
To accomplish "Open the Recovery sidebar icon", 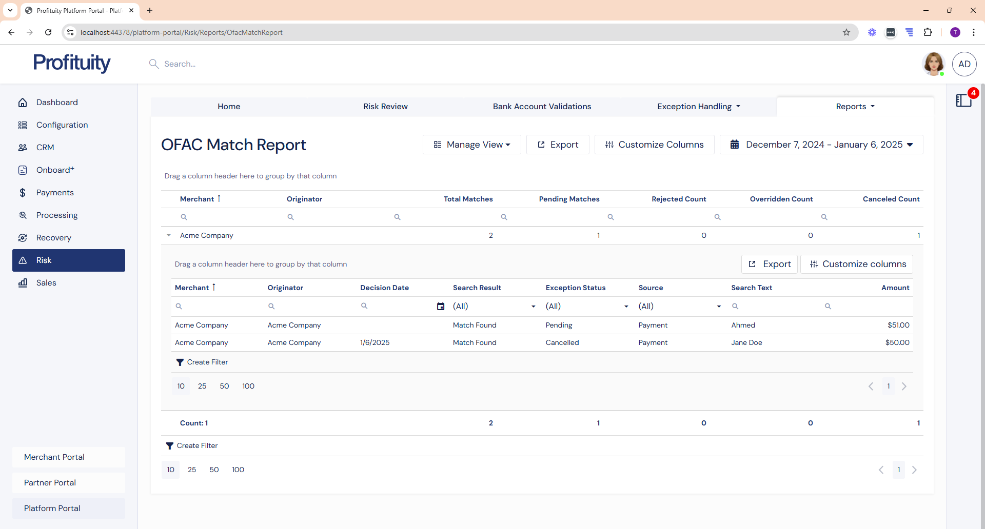I will pyautogui.click(x=23, y=238).
